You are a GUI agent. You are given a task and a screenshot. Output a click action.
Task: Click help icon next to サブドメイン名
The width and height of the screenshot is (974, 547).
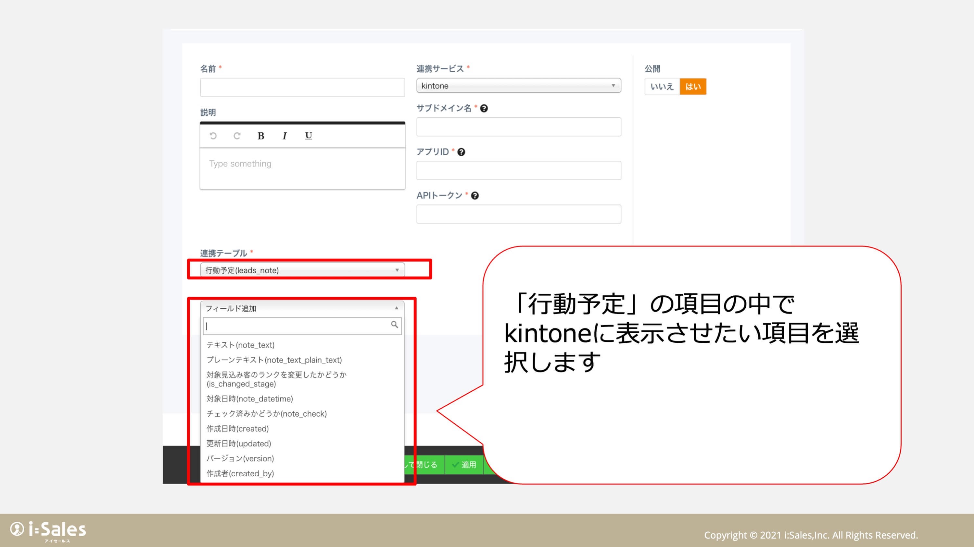484,109
